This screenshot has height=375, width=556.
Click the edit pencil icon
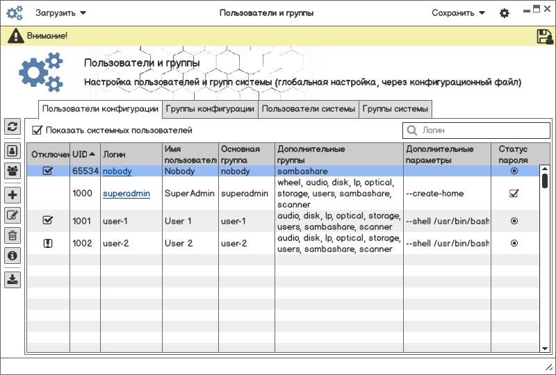point(13,215)
